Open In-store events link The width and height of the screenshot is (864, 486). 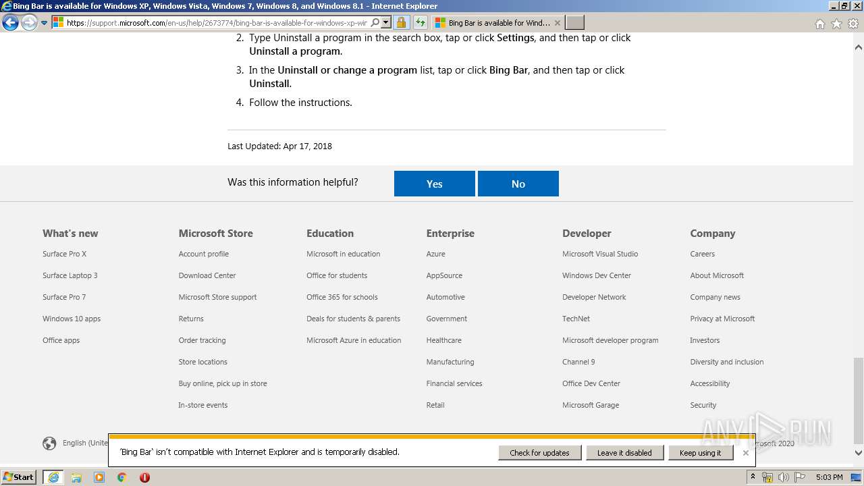[x=203, y=405]
